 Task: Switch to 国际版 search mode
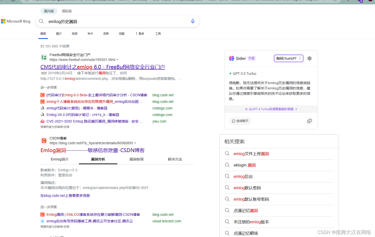pyautogui.click(x=67, y=11)
